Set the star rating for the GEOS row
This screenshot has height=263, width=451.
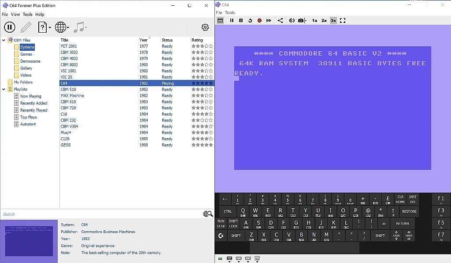(x=202, y=145)
